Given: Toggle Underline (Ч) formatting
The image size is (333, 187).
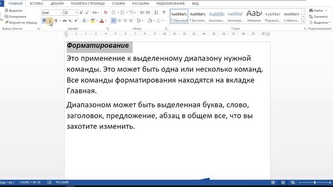Looking at the screenshot, I should point(56,21).
